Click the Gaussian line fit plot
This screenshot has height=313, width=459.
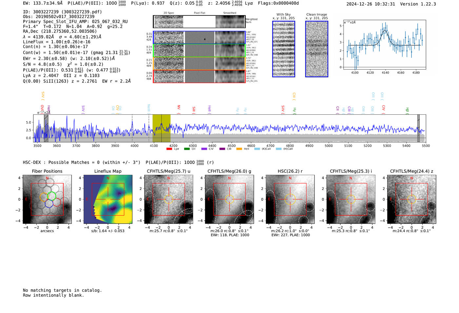point(384,45)
